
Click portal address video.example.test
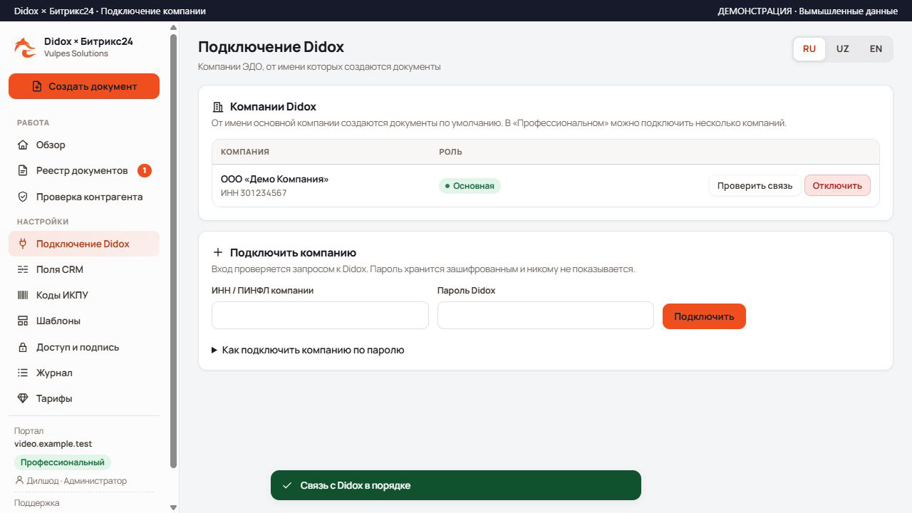pyautogui.click(x=53, y=444)
